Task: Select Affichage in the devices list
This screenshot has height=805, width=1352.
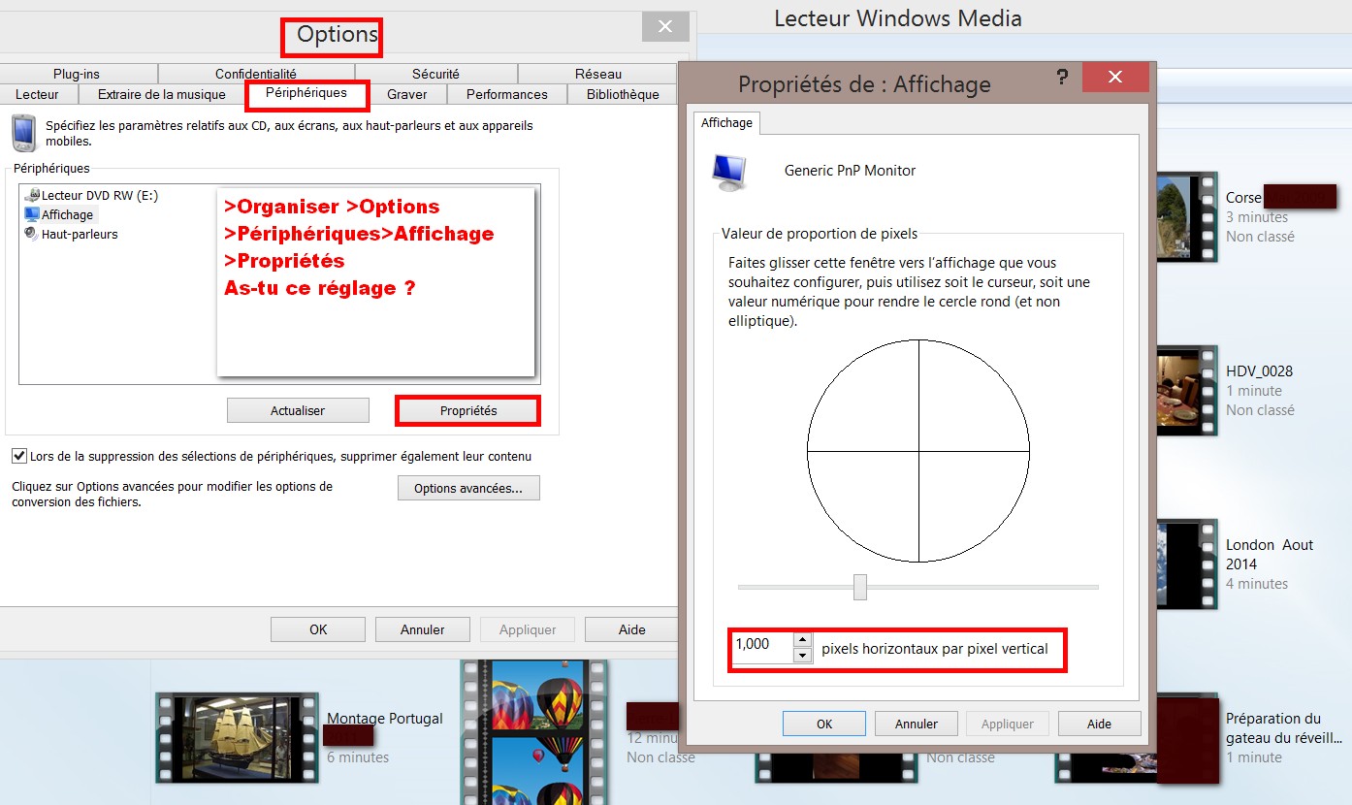Action: pos(59,214)
